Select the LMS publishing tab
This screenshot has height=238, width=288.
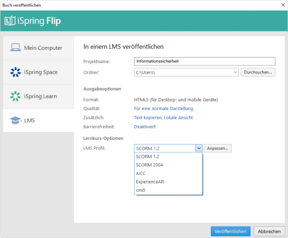click(39, 120)
